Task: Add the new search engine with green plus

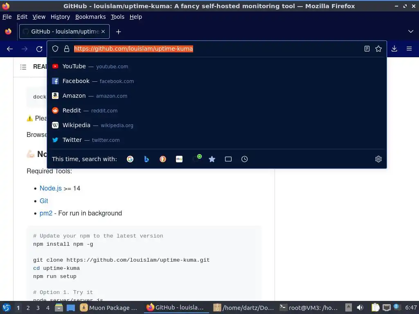Action: click(x=197, y=159)
